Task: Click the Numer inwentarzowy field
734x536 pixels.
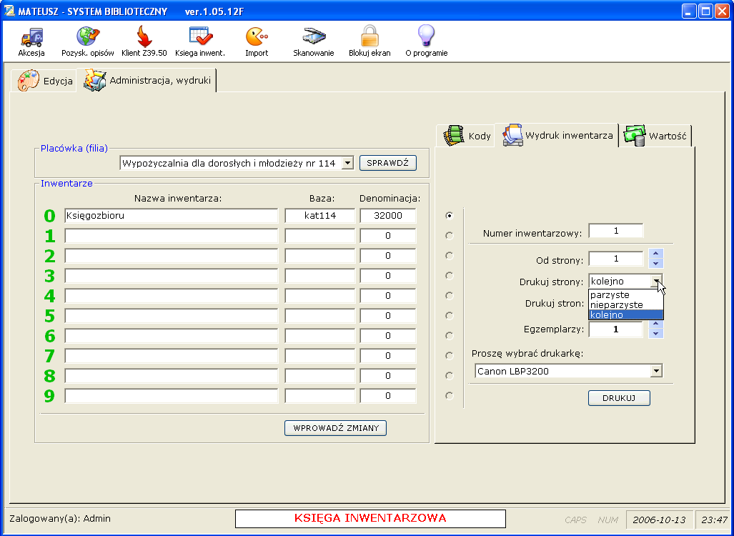Action: (x=616, y=231)
